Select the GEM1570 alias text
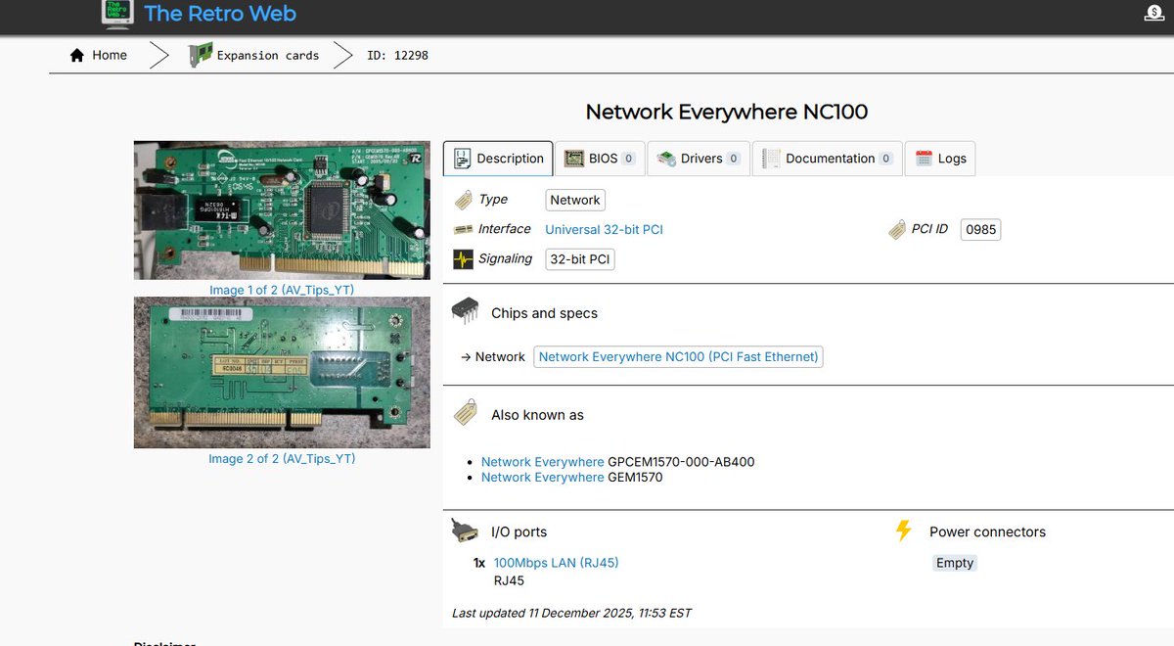The width and height of the screenshot is (1174, 646). pyautogui.click(x=635, y=478)
